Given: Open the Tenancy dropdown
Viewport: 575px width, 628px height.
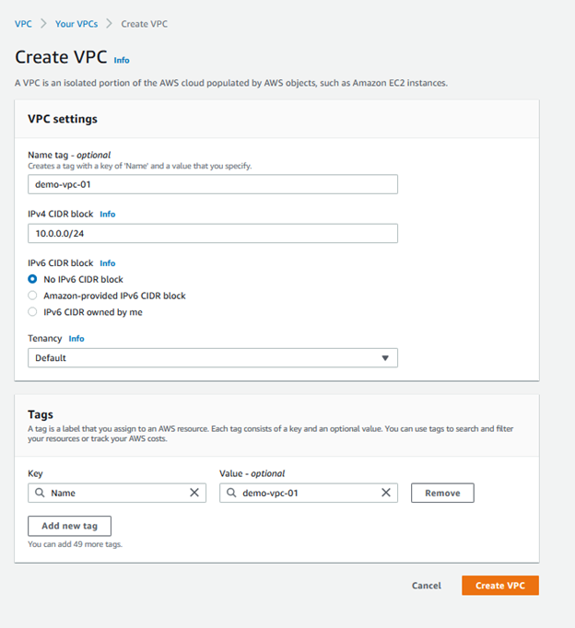Looking at the screenshot, I should tap(213, 357).
